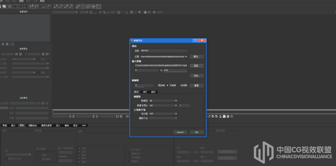Screen dimensions: 336x166
Task: Click the right arrow redo icon
Action: pyautogui.click(x=21, y=7)
